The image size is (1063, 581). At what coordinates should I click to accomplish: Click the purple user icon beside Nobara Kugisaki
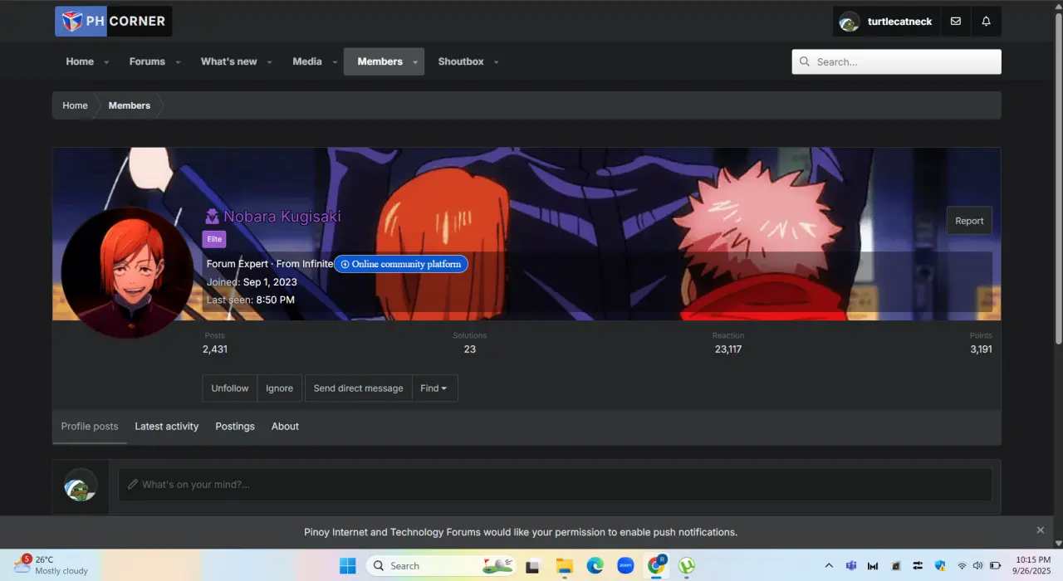pyautogui.click(x=212, y=217)
